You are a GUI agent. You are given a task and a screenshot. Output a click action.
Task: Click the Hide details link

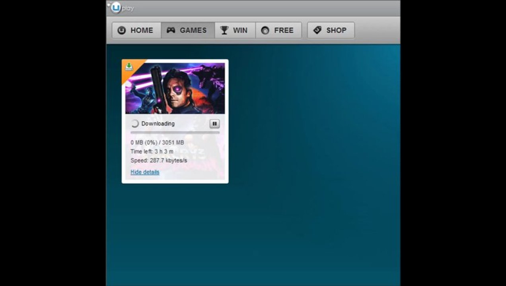pyautogui.click(x=145, y=172)
